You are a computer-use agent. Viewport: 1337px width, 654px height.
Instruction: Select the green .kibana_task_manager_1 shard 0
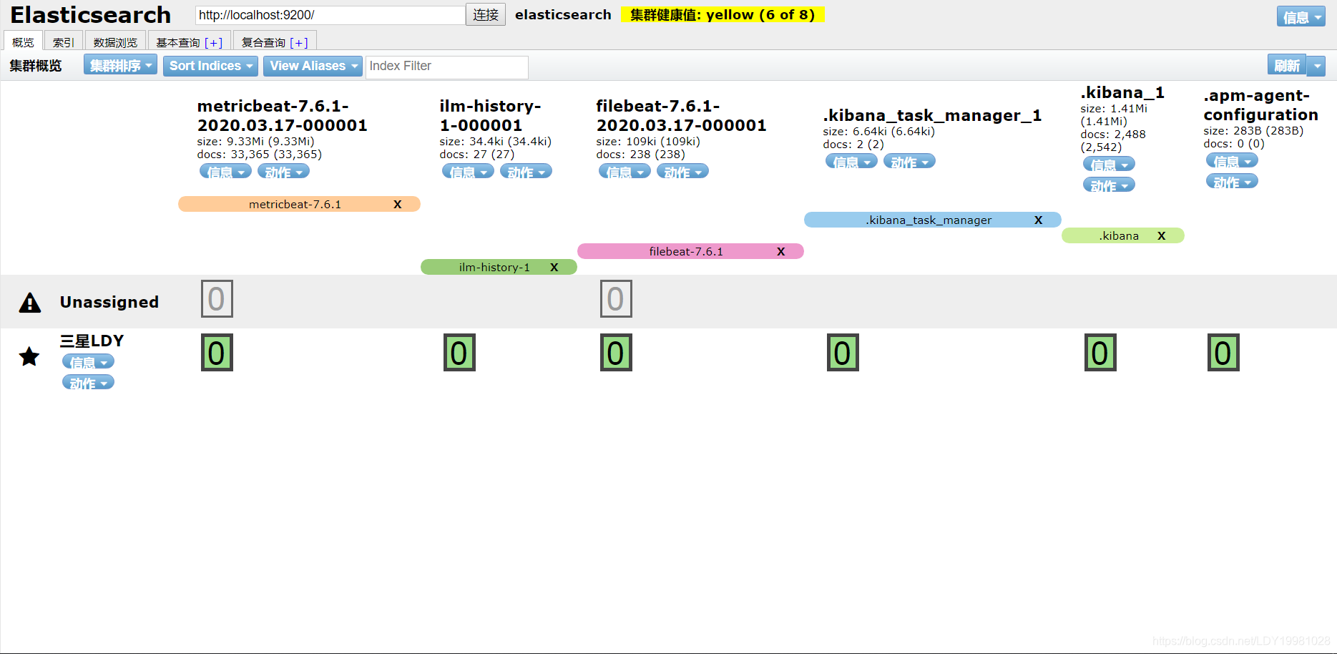point(843,353)
